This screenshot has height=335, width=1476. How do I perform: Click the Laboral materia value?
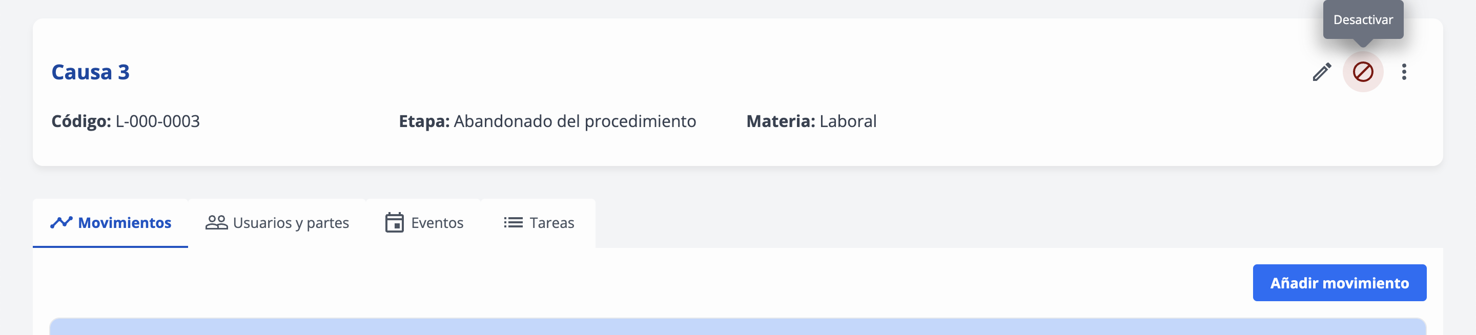pos(848,121)
